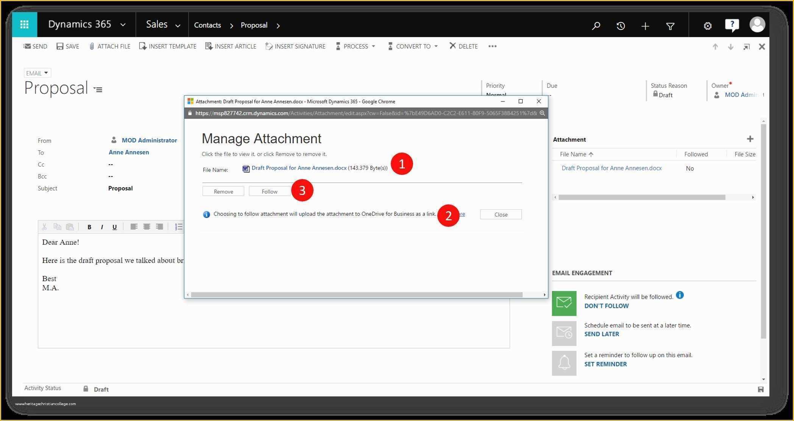The image size is (794, 421).
Task: Open the help question mark icon
Action: (732, 25)
